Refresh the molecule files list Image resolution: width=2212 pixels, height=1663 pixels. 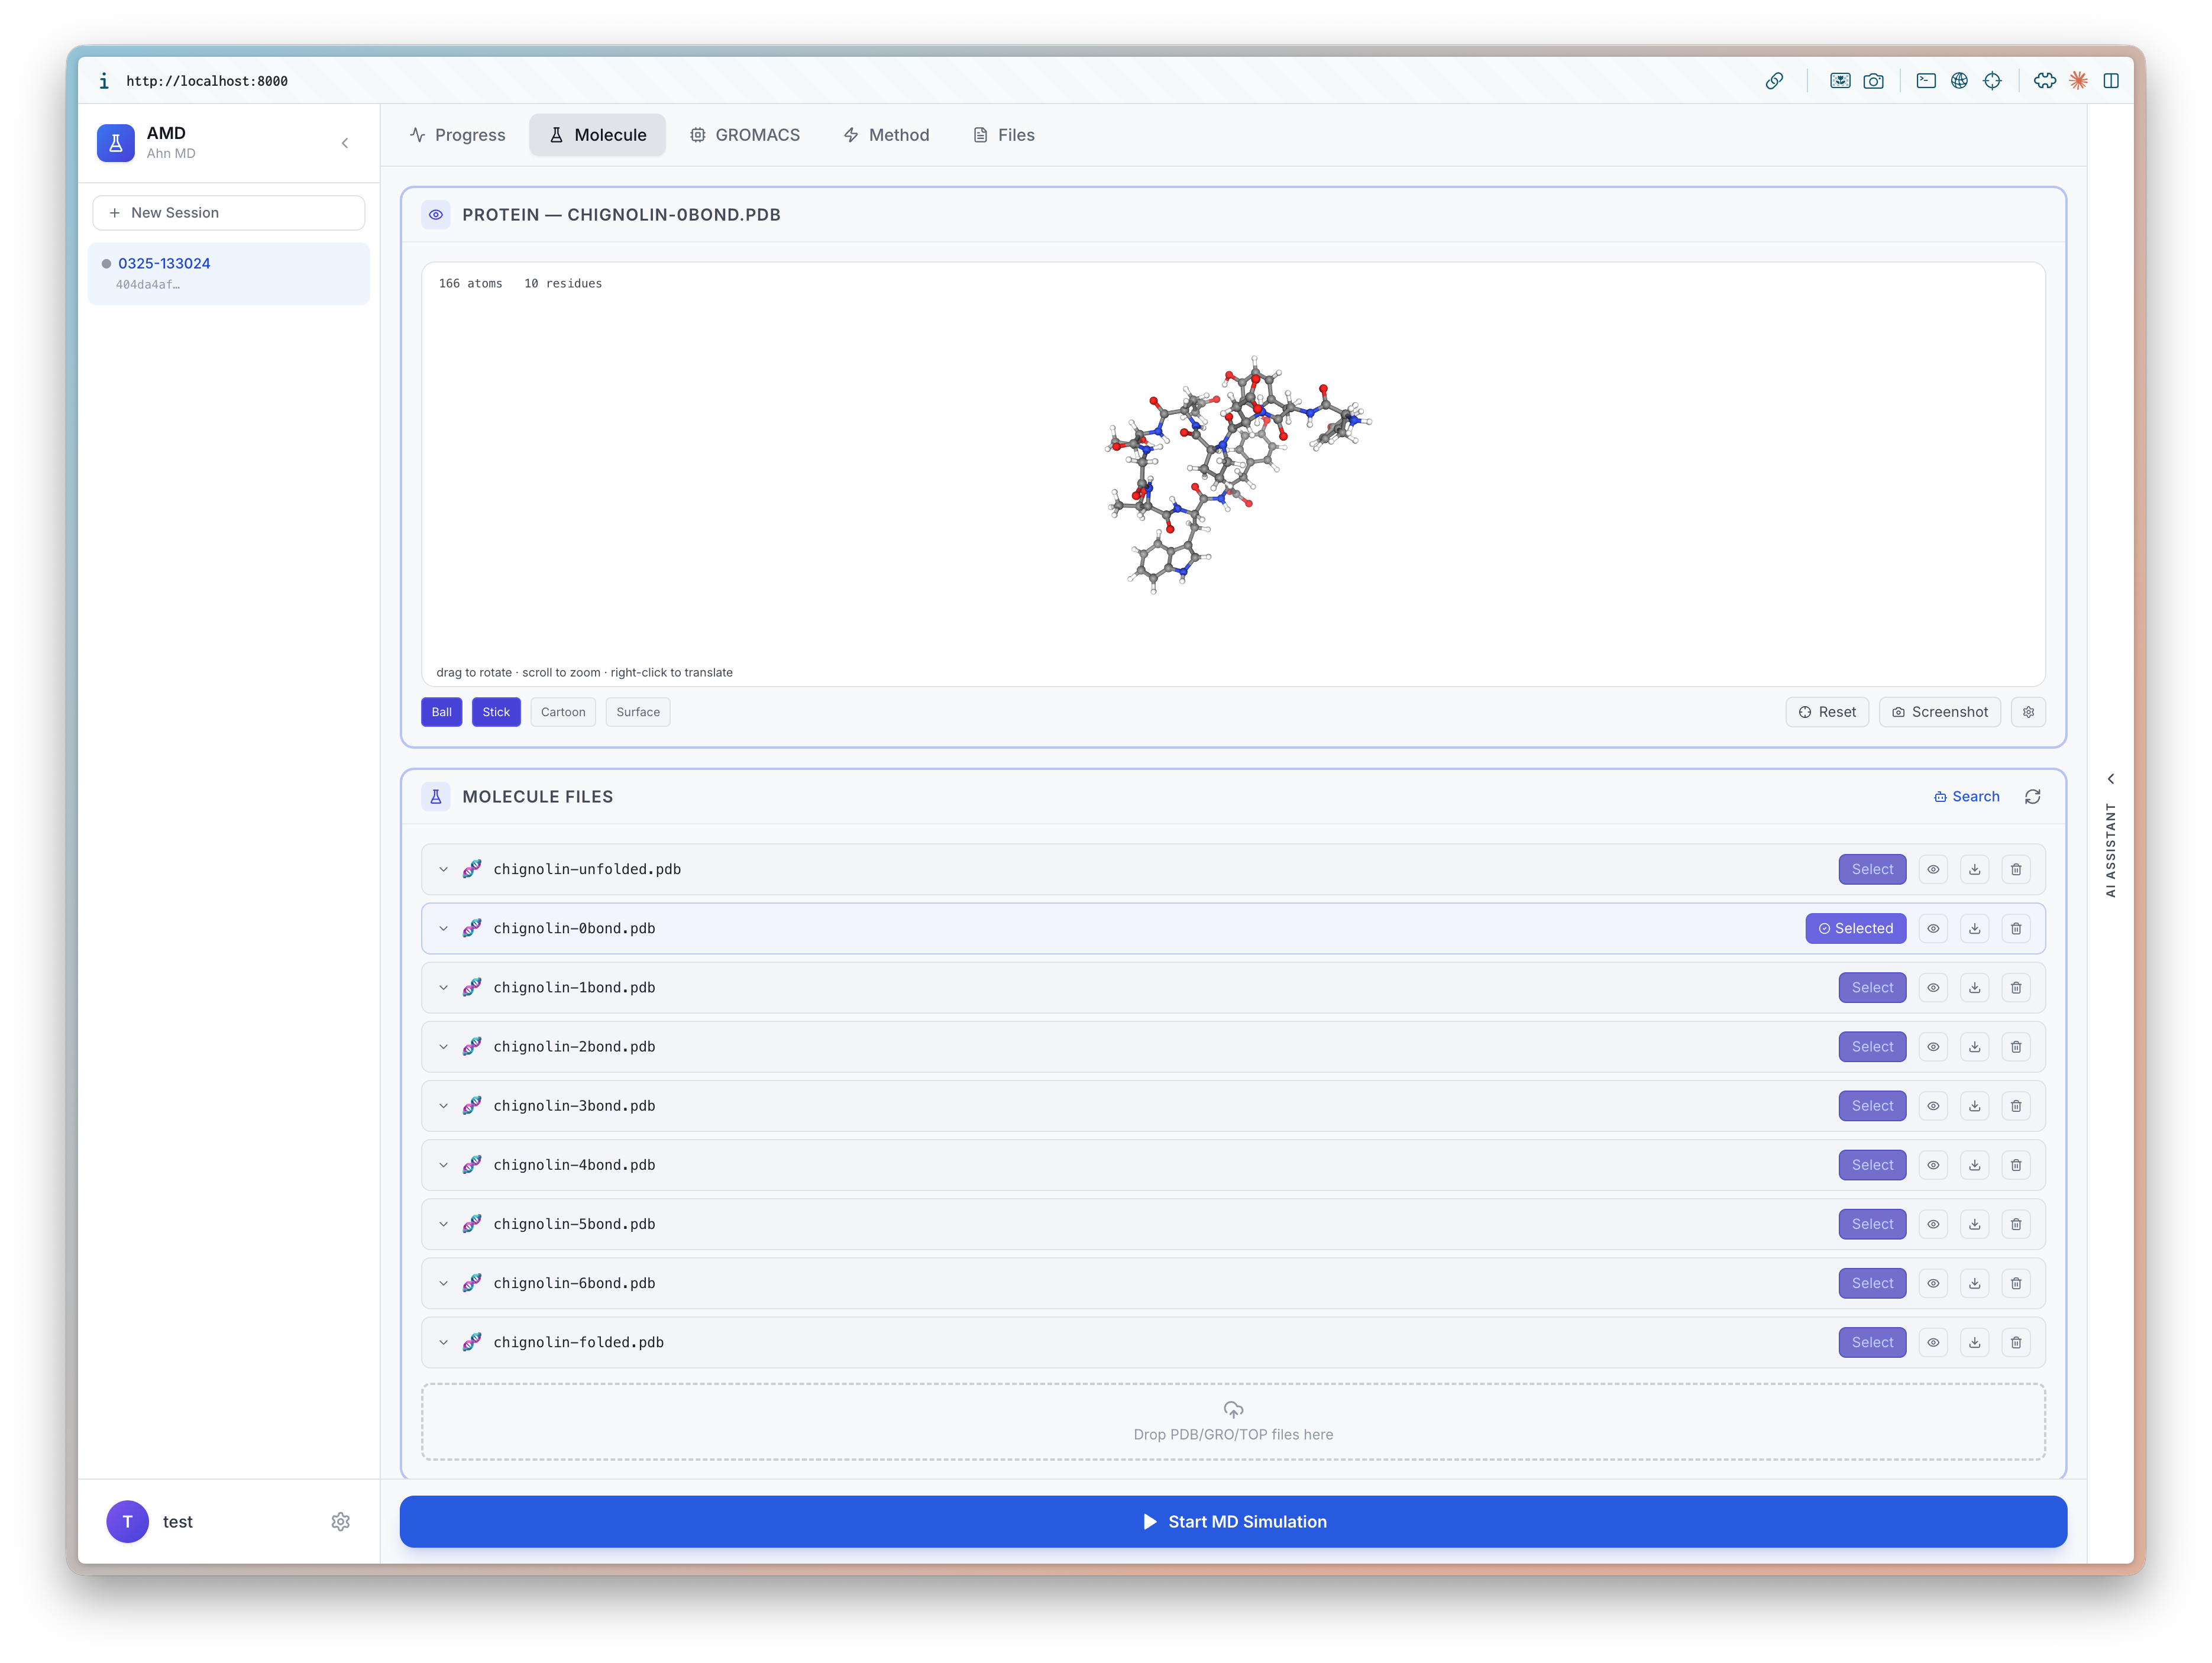[2033, 797]
